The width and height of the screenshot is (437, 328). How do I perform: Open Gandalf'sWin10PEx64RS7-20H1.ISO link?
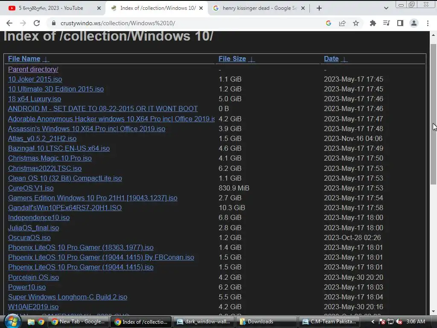click(65, 208)
